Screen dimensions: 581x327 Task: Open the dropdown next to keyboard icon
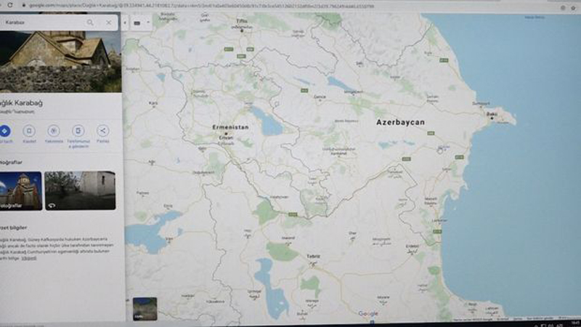[x=149, y=23]
